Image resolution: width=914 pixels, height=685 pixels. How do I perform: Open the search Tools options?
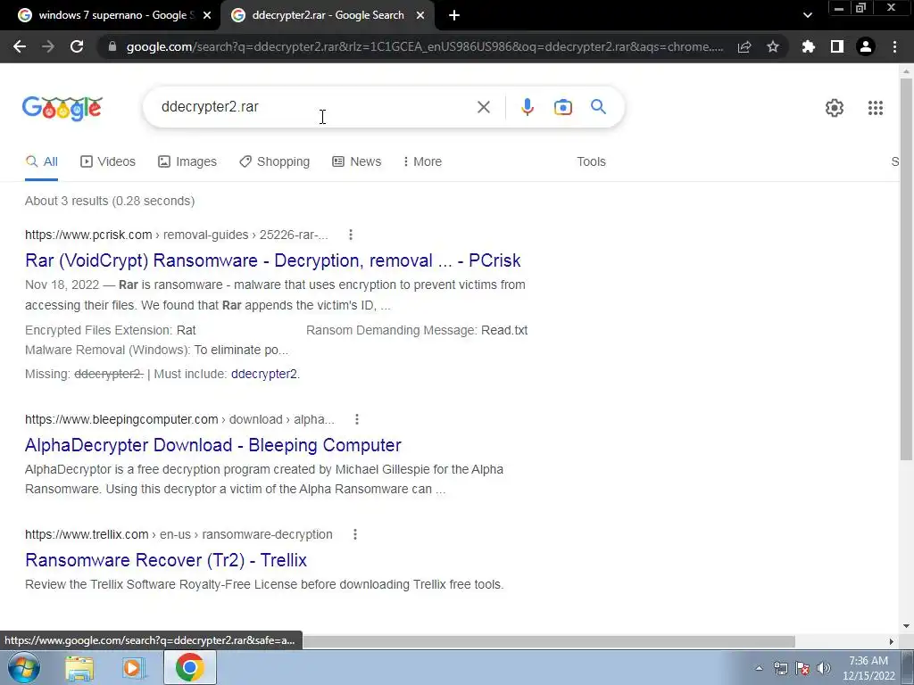[591, 162]
